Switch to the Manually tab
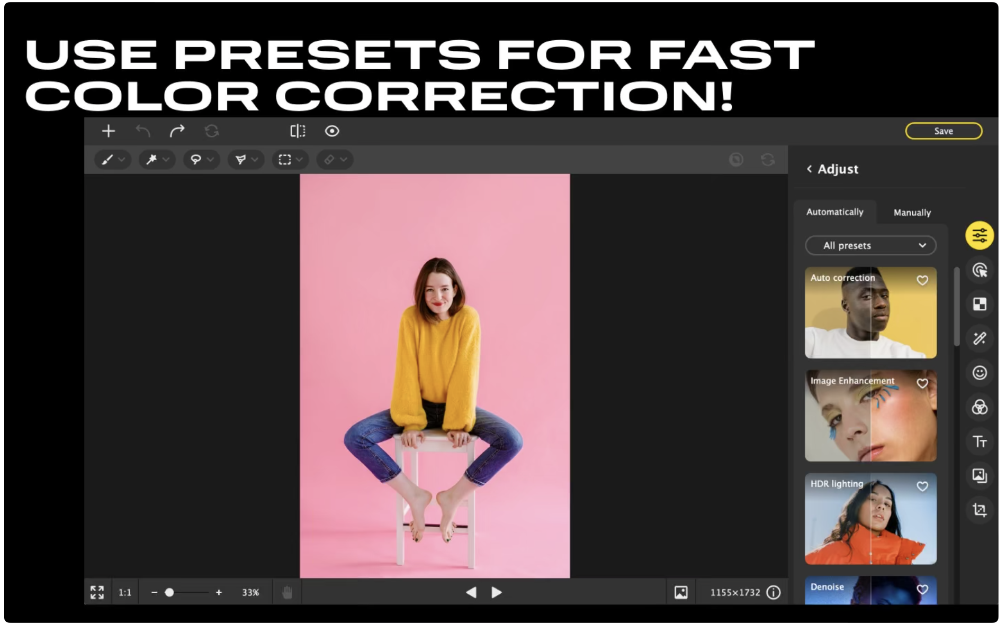This screenshot has height=626, width=1006. (x=912, y=213)
